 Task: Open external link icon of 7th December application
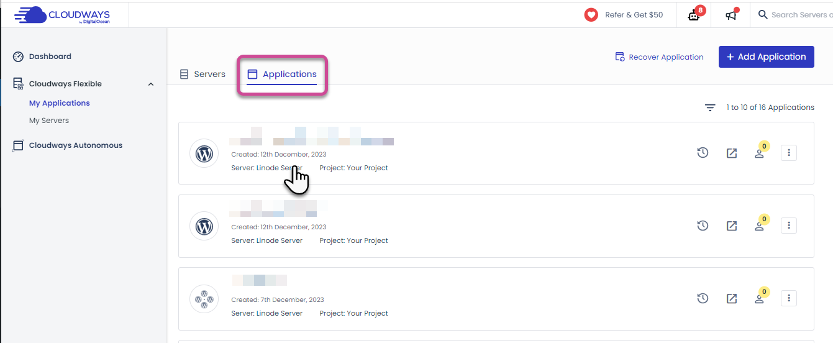coord(732,298)
